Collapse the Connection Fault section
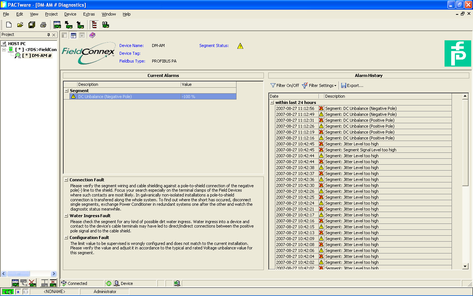473x296 pixels. click(66, 180)
